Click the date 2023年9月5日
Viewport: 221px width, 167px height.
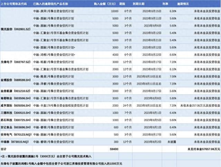152,120
